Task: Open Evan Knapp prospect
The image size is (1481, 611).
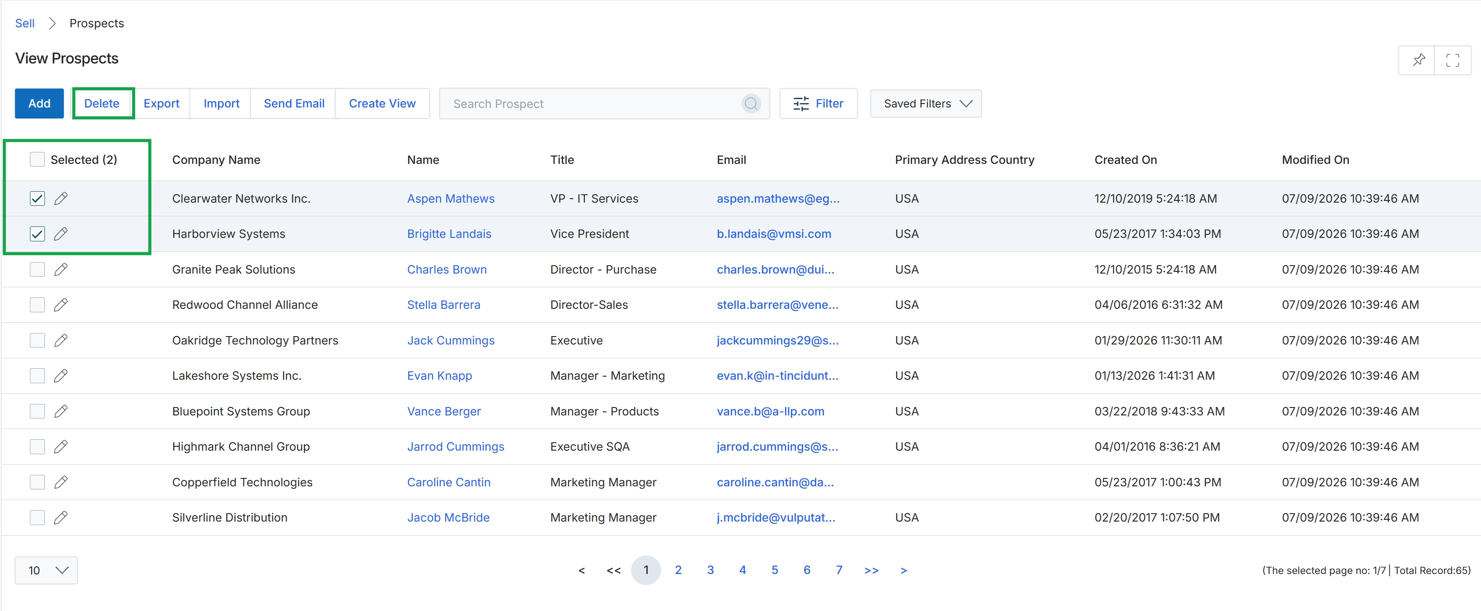Action: coord(439,376)
